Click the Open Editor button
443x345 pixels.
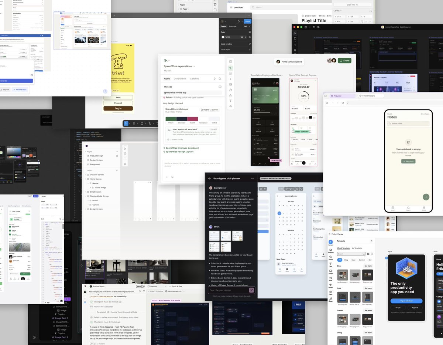click(x=20, y=89)
